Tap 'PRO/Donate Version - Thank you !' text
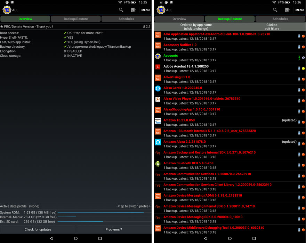 click(28, 26)
